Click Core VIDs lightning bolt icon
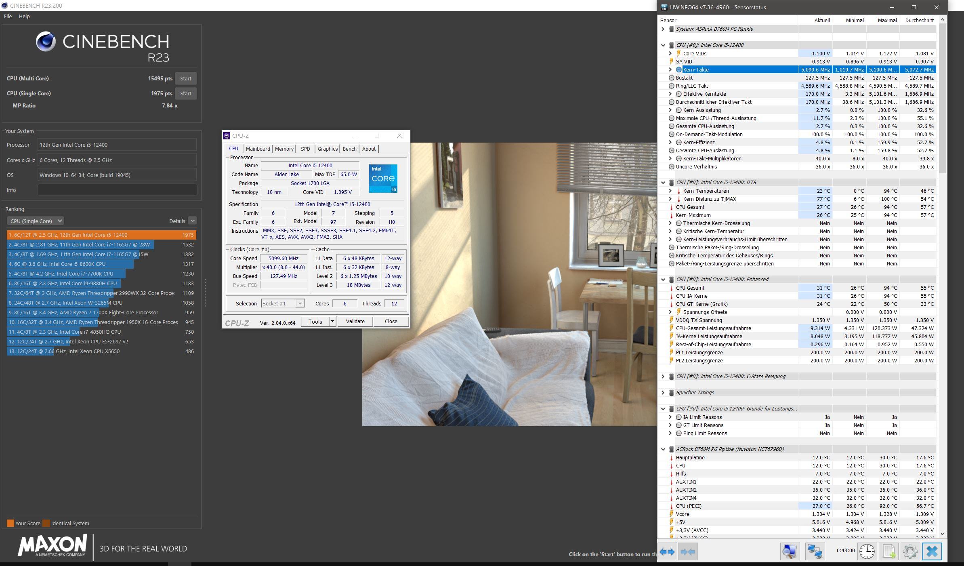This screenshot has height=566, width=964. click(679, 53)
